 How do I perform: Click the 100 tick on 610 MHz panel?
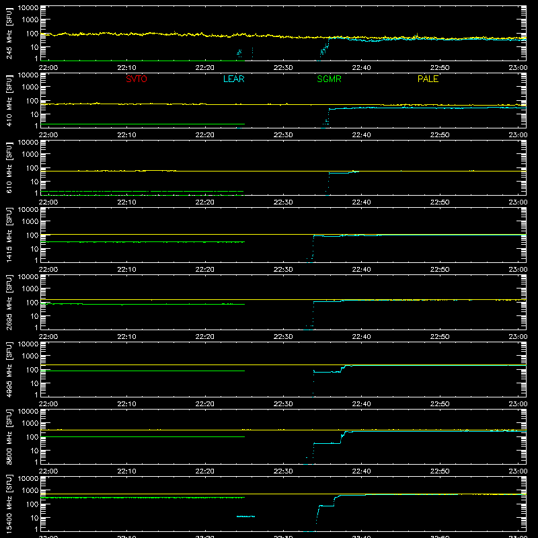point(32,168)
